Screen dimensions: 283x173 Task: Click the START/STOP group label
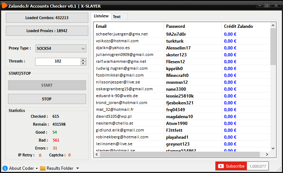[x=20, y=73]
